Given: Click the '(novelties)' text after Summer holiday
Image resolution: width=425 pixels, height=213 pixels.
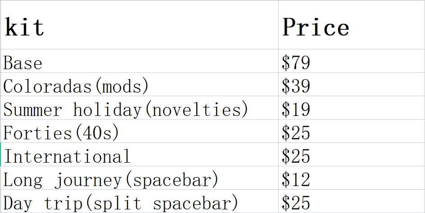Looking at the screenshot, I should [196, 109].
